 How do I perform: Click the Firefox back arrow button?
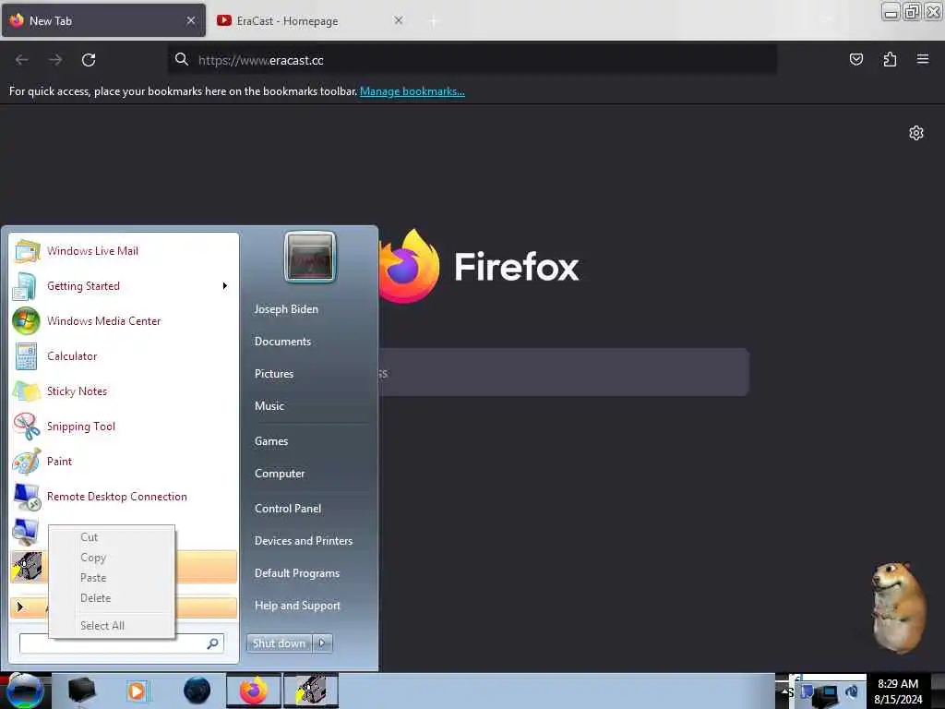click(x=22, y=60)
